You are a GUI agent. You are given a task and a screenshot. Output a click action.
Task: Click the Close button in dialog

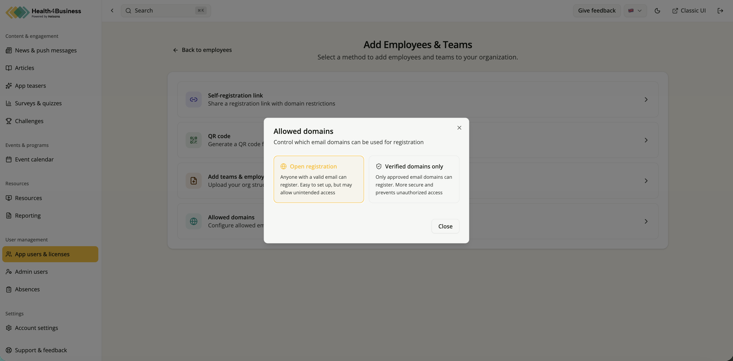pos(445,226)
